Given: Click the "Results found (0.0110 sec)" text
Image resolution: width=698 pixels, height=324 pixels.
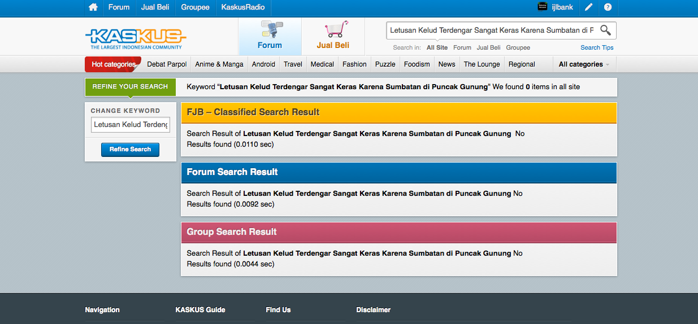Looking at the screenshot, I should (231, 145).
